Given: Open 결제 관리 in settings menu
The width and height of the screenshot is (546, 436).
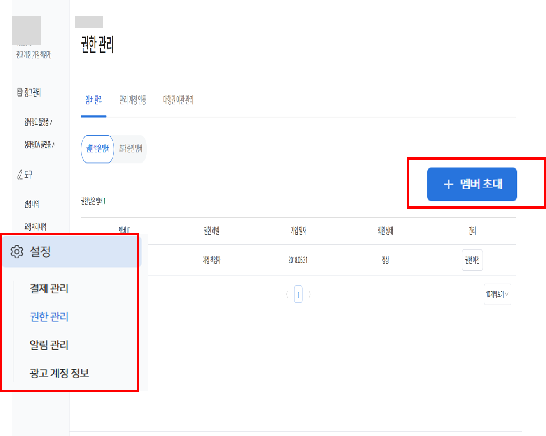Looking at the screenshot, I should pos(49,288).
